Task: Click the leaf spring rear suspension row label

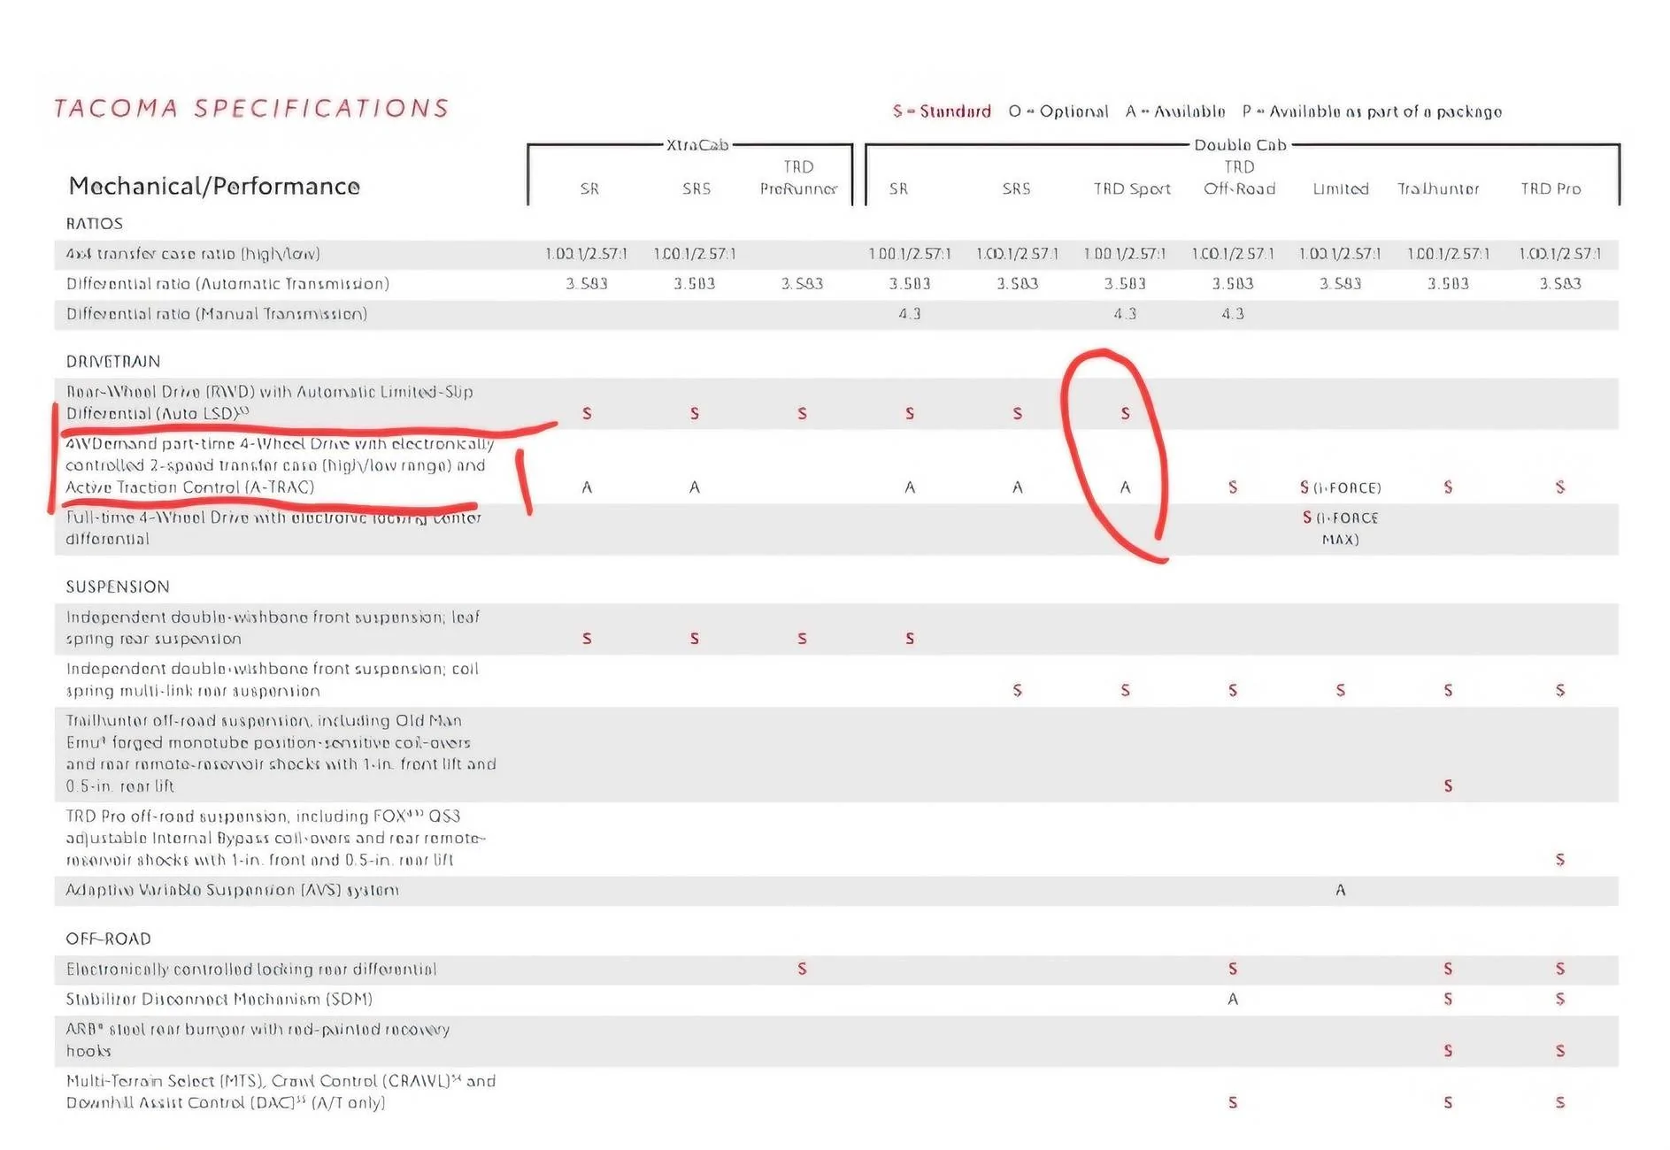Action: coord(273,628)
